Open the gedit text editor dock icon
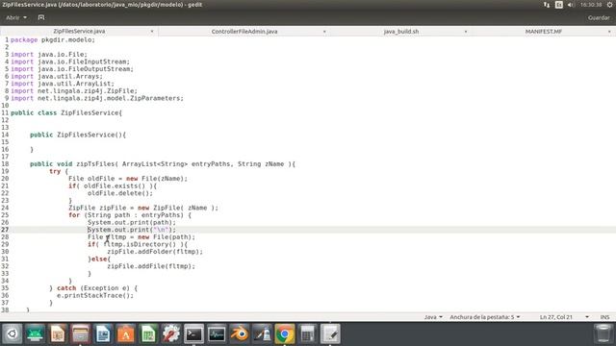The width and height of the screenshot is (616, 346). [x=330, y=334]
